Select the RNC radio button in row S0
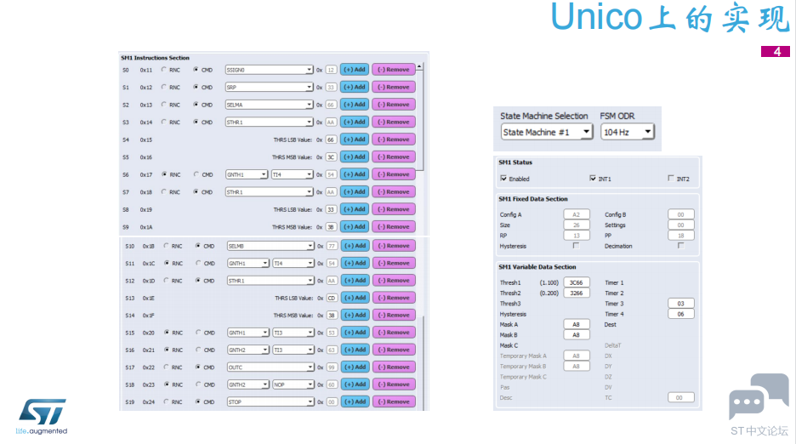Viewport: 796px width, 444px height. (163, 70)
